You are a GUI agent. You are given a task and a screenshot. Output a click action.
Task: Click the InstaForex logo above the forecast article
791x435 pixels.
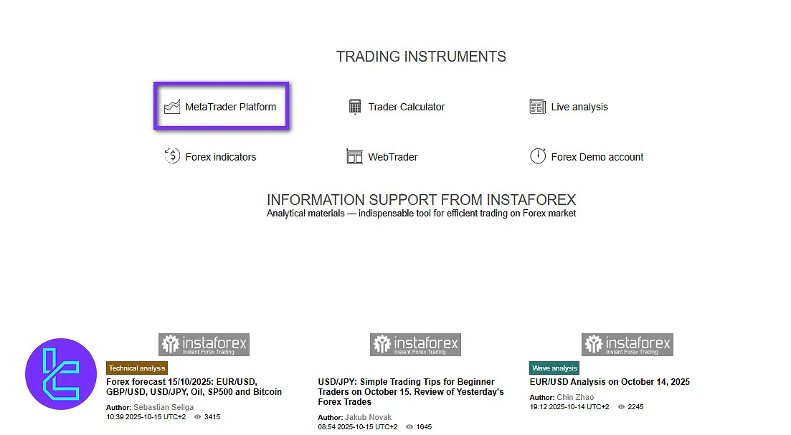point(204,344)
